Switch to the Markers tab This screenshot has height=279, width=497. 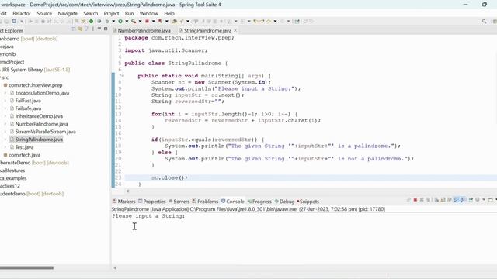(x=124, y=201)
